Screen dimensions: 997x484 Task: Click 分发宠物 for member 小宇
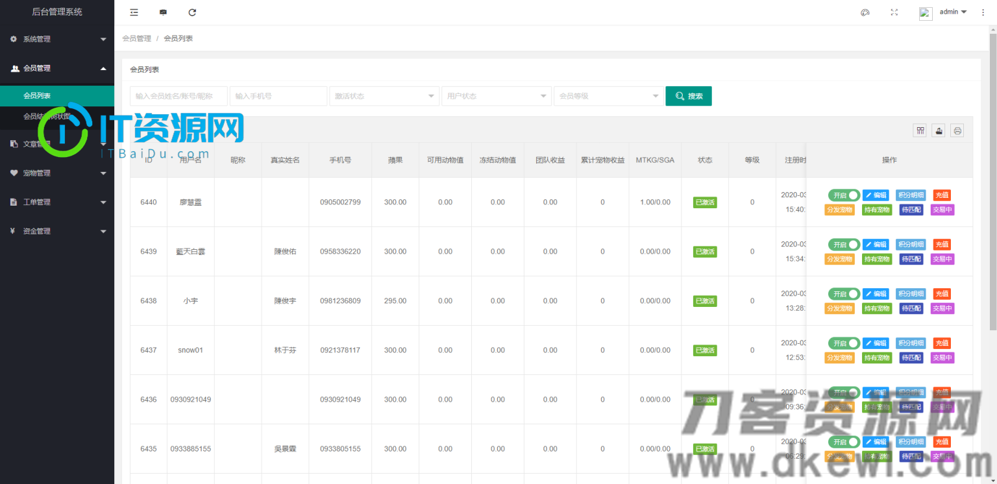click(840, 308)
